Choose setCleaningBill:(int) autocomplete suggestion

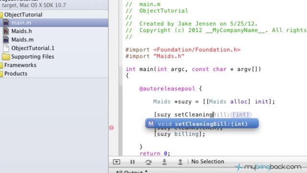pos(202,124)
